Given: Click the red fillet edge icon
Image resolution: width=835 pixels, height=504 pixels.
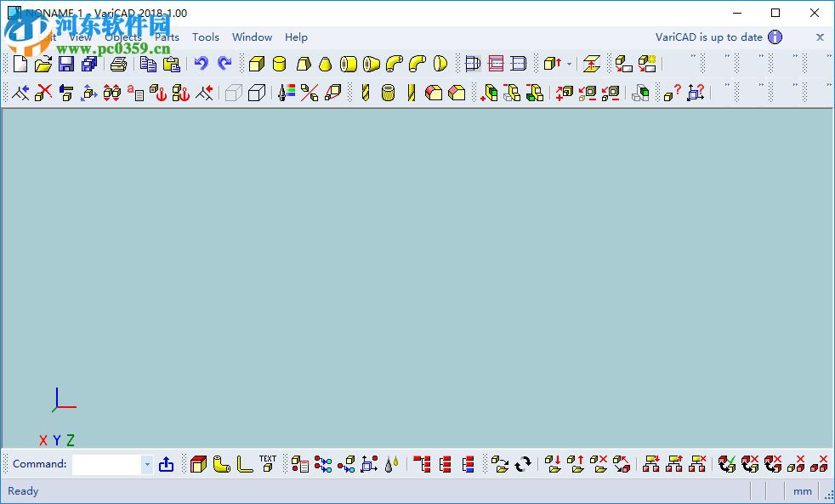Looking at the screenshot, I should click(434, 93).
